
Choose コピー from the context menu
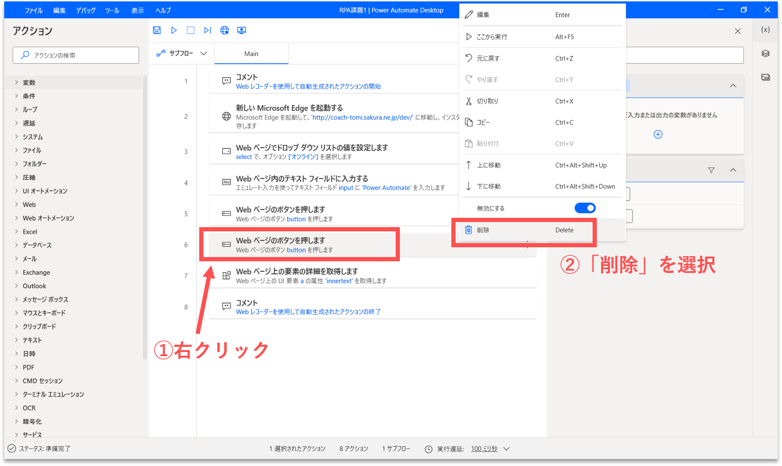[x=483, y=122]
